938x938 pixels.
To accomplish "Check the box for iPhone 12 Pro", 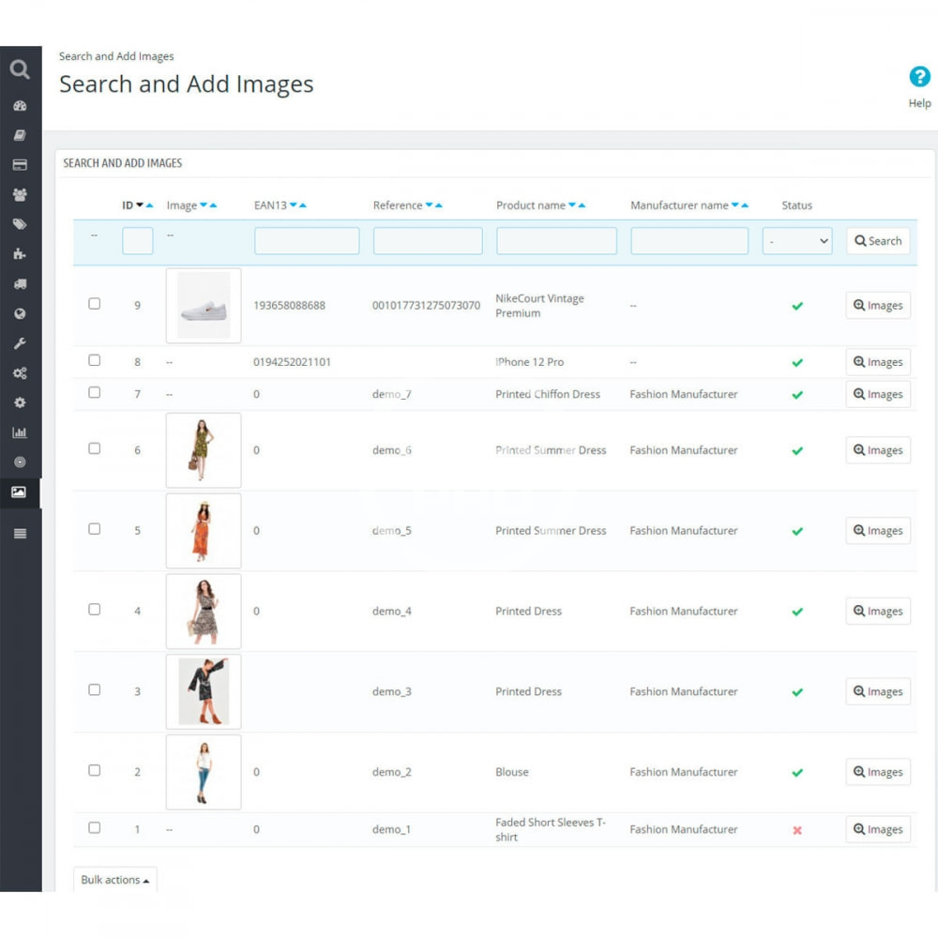I will click(94, 360).
